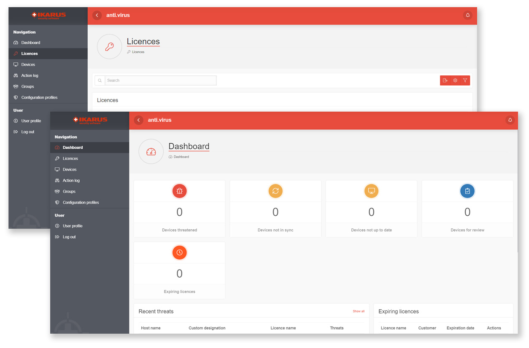Collapse sidebar via chevron in the Licences window header
The height and width of the screenshot is (348, 529).
click(x=97, y=15)
